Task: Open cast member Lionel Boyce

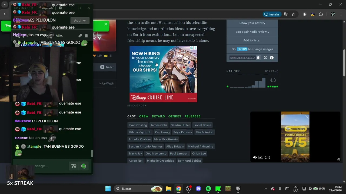Action: (x=202, y=125)
